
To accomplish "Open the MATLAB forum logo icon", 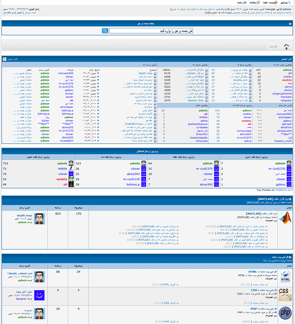I will coord(285,218).
